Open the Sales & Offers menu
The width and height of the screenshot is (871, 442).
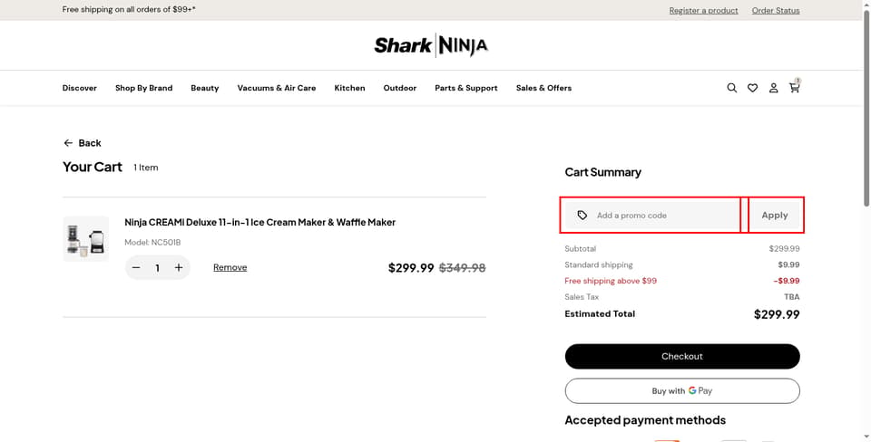(x=543, y=88)
